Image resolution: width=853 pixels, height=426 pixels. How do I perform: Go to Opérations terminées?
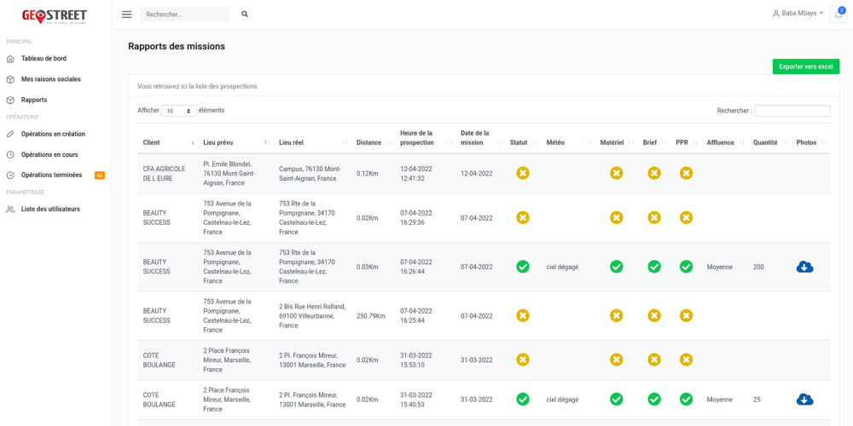pos(51,176)
